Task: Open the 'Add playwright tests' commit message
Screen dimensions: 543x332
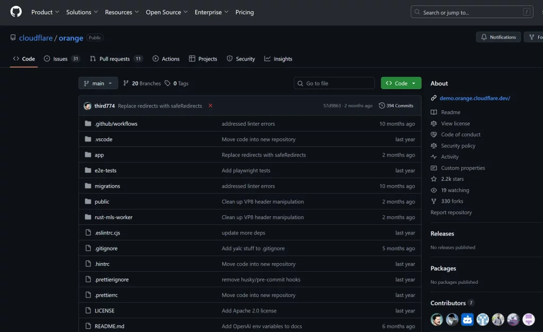Action: tap(246, 170)
